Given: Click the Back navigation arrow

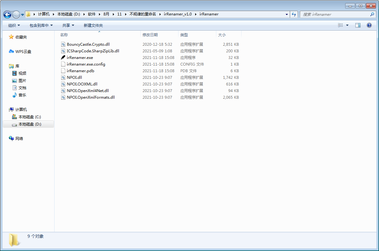Looking at the screenshot, I should 8,15.
